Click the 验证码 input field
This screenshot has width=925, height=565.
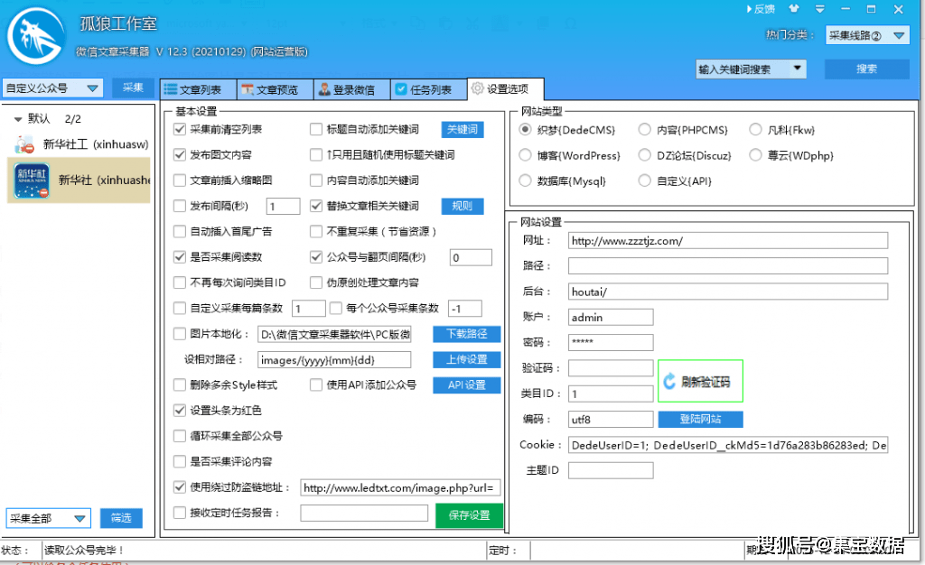[611, 368]
